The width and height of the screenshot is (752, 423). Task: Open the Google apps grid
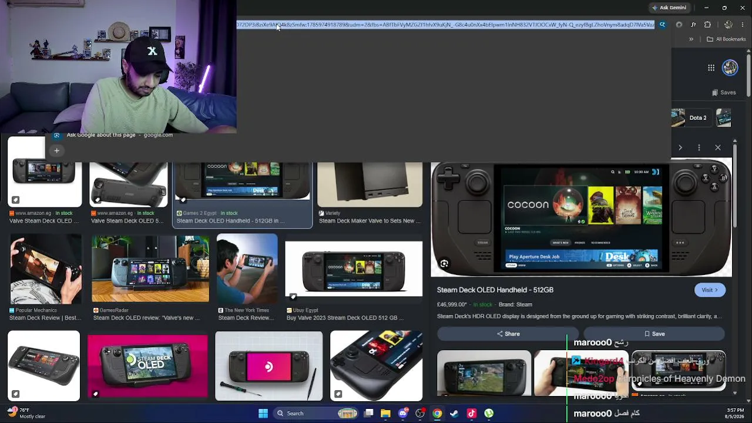point(711,68)
